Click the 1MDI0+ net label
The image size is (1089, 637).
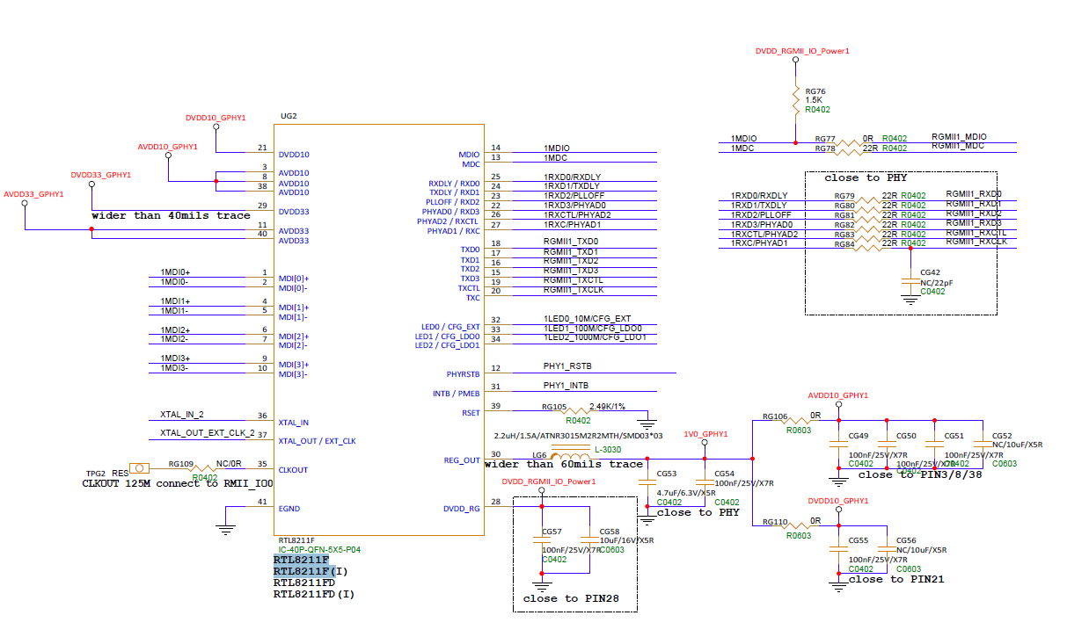175,272
